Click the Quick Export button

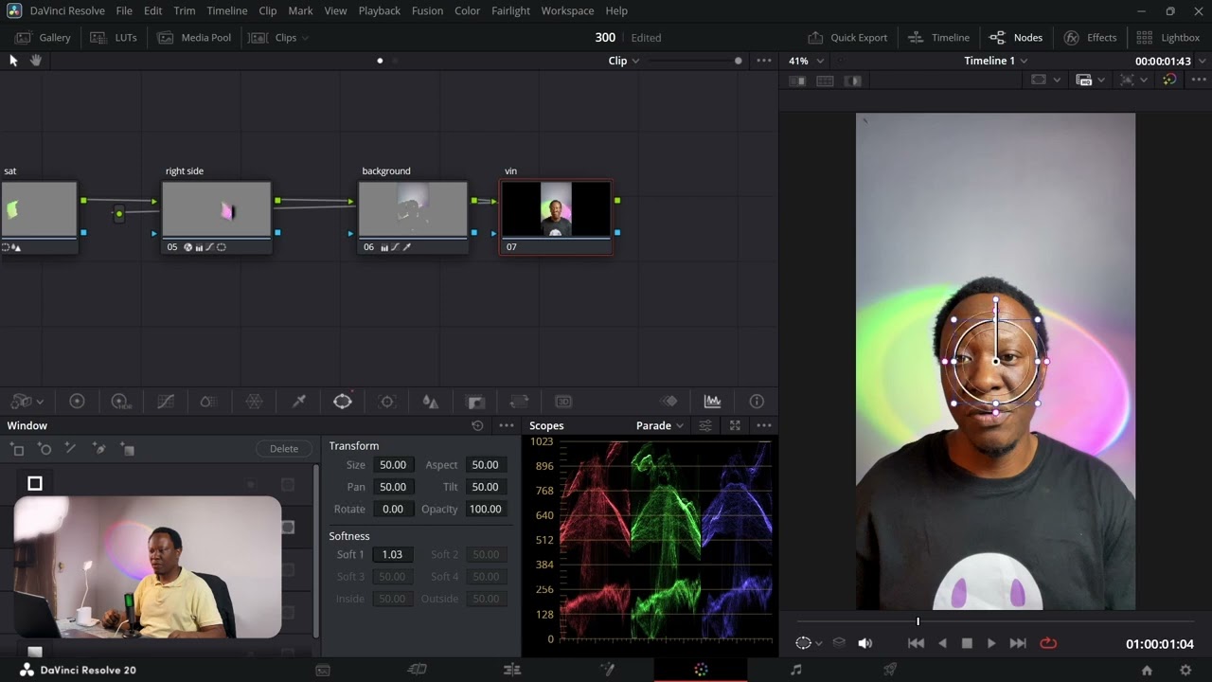[x=847, y=38]
